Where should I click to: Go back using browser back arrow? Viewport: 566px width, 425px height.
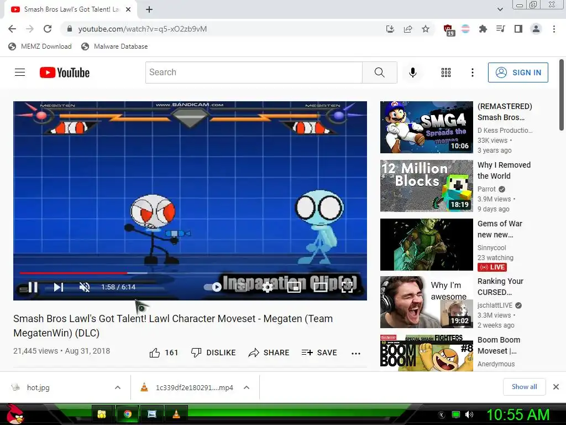tap(12, 29)
